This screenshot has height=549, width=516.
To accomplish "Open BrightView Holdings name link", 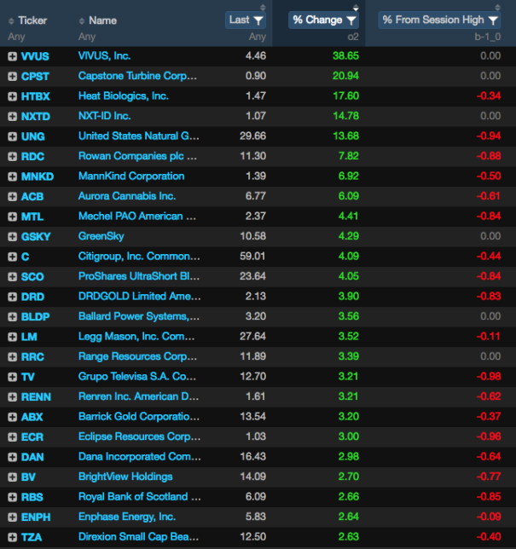I will [125, 477].
